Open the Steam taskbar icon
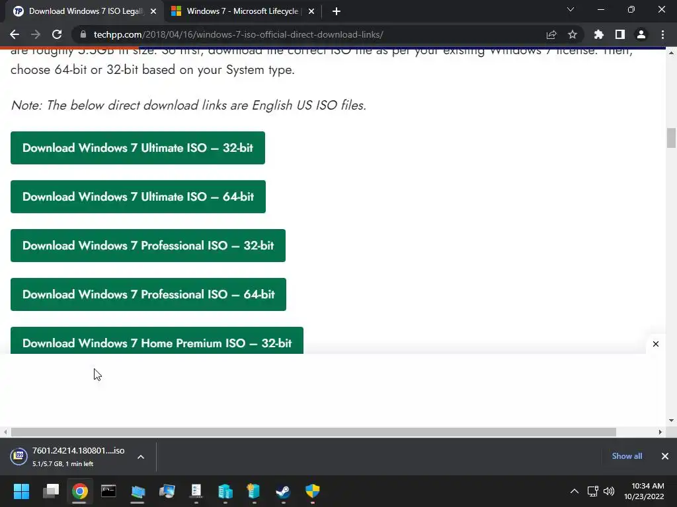The height and width of the screenshot is (507, 677). (283, 491)
